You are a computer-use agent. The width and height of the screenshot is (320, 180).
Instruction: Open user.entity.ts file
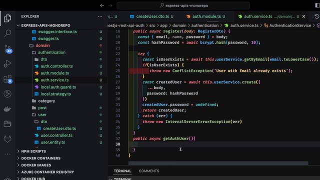tap(52, 142)
